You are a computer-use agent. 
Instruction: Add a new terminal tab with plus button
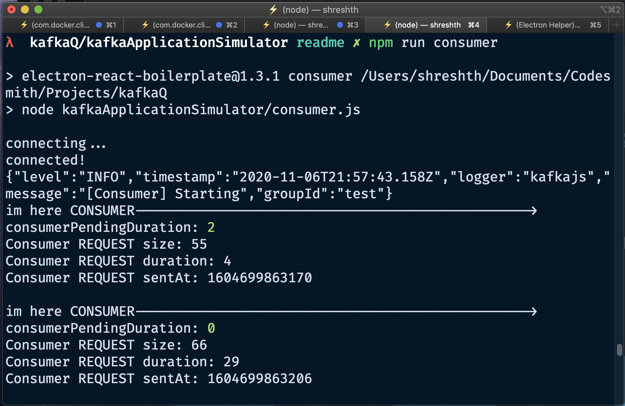point(616,25)
